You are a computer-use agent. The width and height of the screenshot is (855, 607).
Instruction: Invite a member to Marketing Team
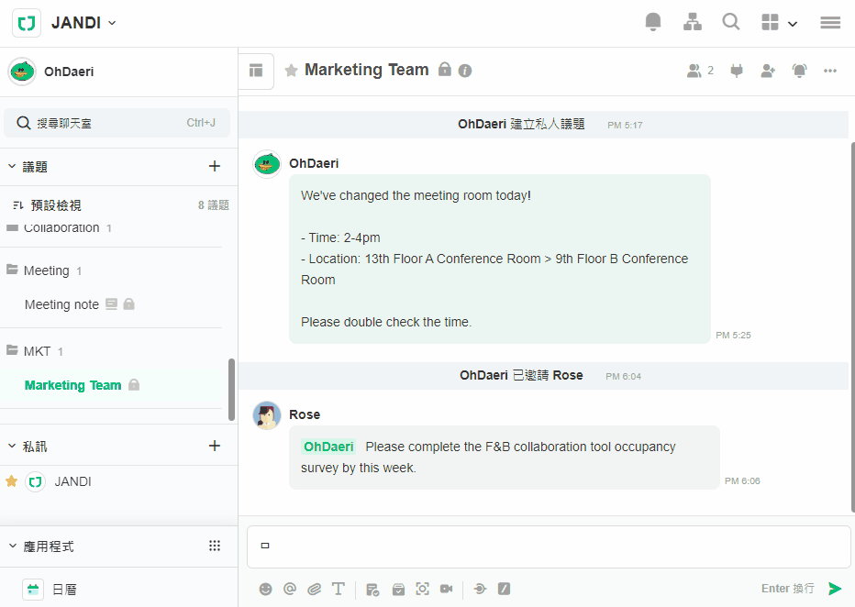768,71
